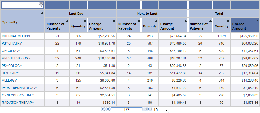Sort Total Number of Patients column
This screenshot has width=260, height=113.
[x=210, y=21]
